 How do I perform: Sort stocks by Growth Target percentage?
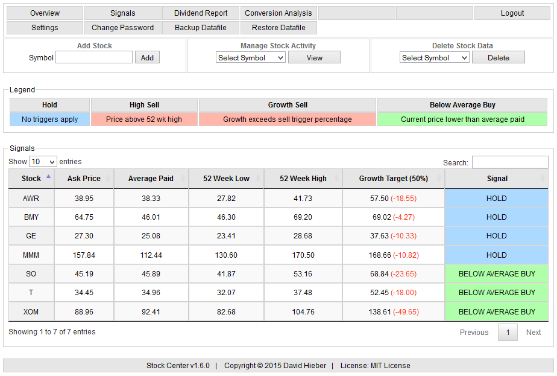pos(393,178)
